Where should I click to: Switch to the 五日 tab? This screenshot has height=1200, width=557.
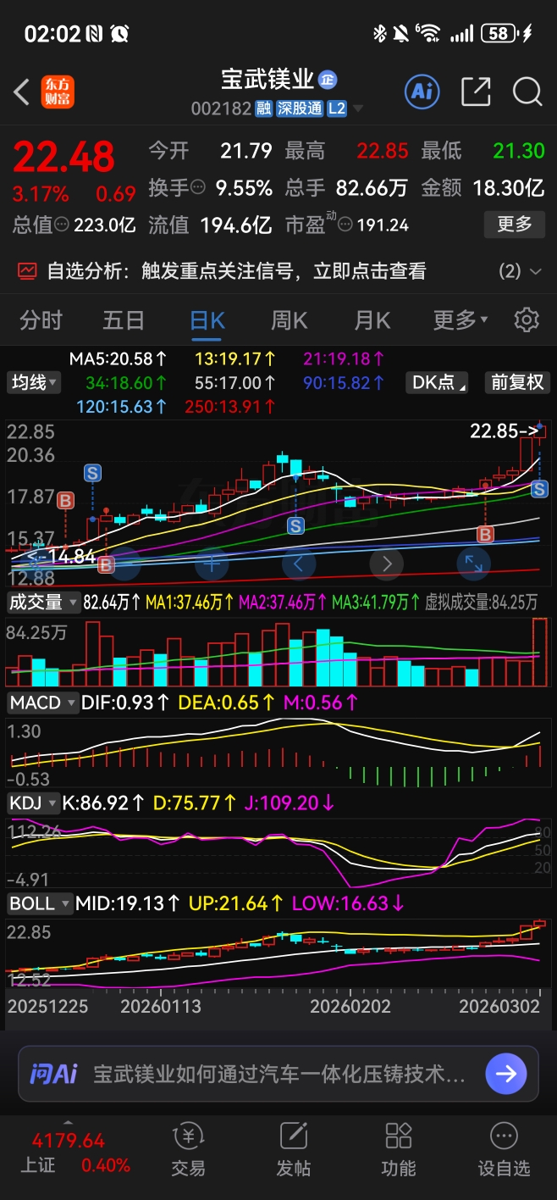point(124,320)
